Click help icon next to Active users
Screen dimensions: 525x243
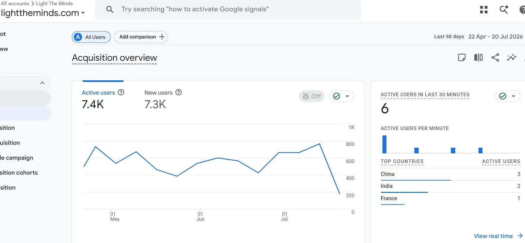tap(121, 92)
